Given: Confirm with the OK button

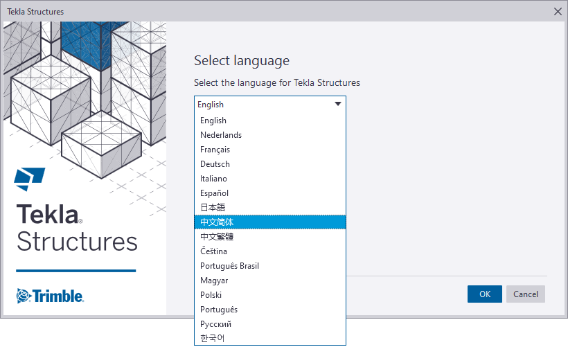Looking at the screenshot, I should 485,294.
